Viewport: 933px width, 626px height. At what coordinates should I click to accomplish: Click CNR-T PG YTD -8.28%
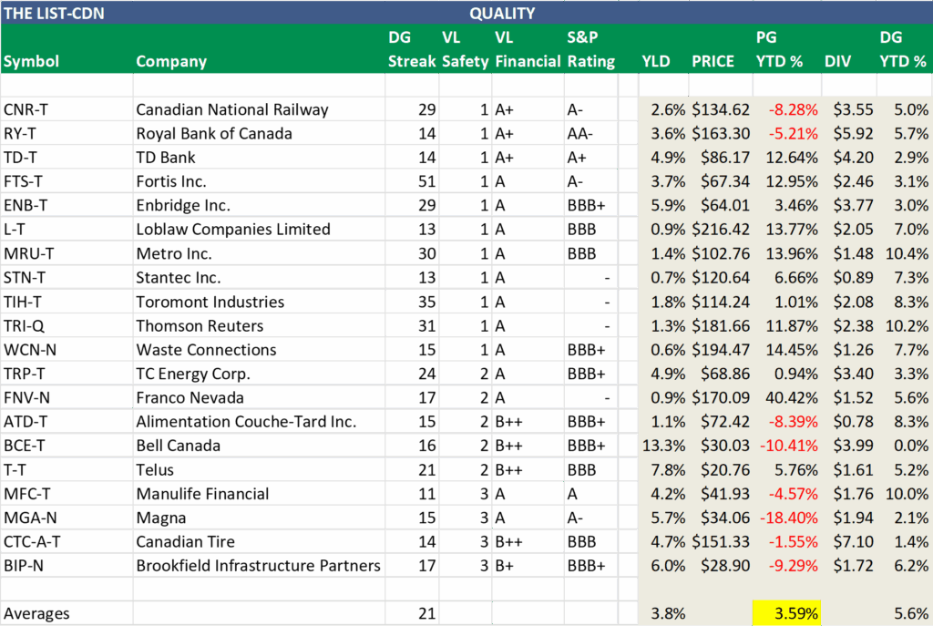coord(786,109)
